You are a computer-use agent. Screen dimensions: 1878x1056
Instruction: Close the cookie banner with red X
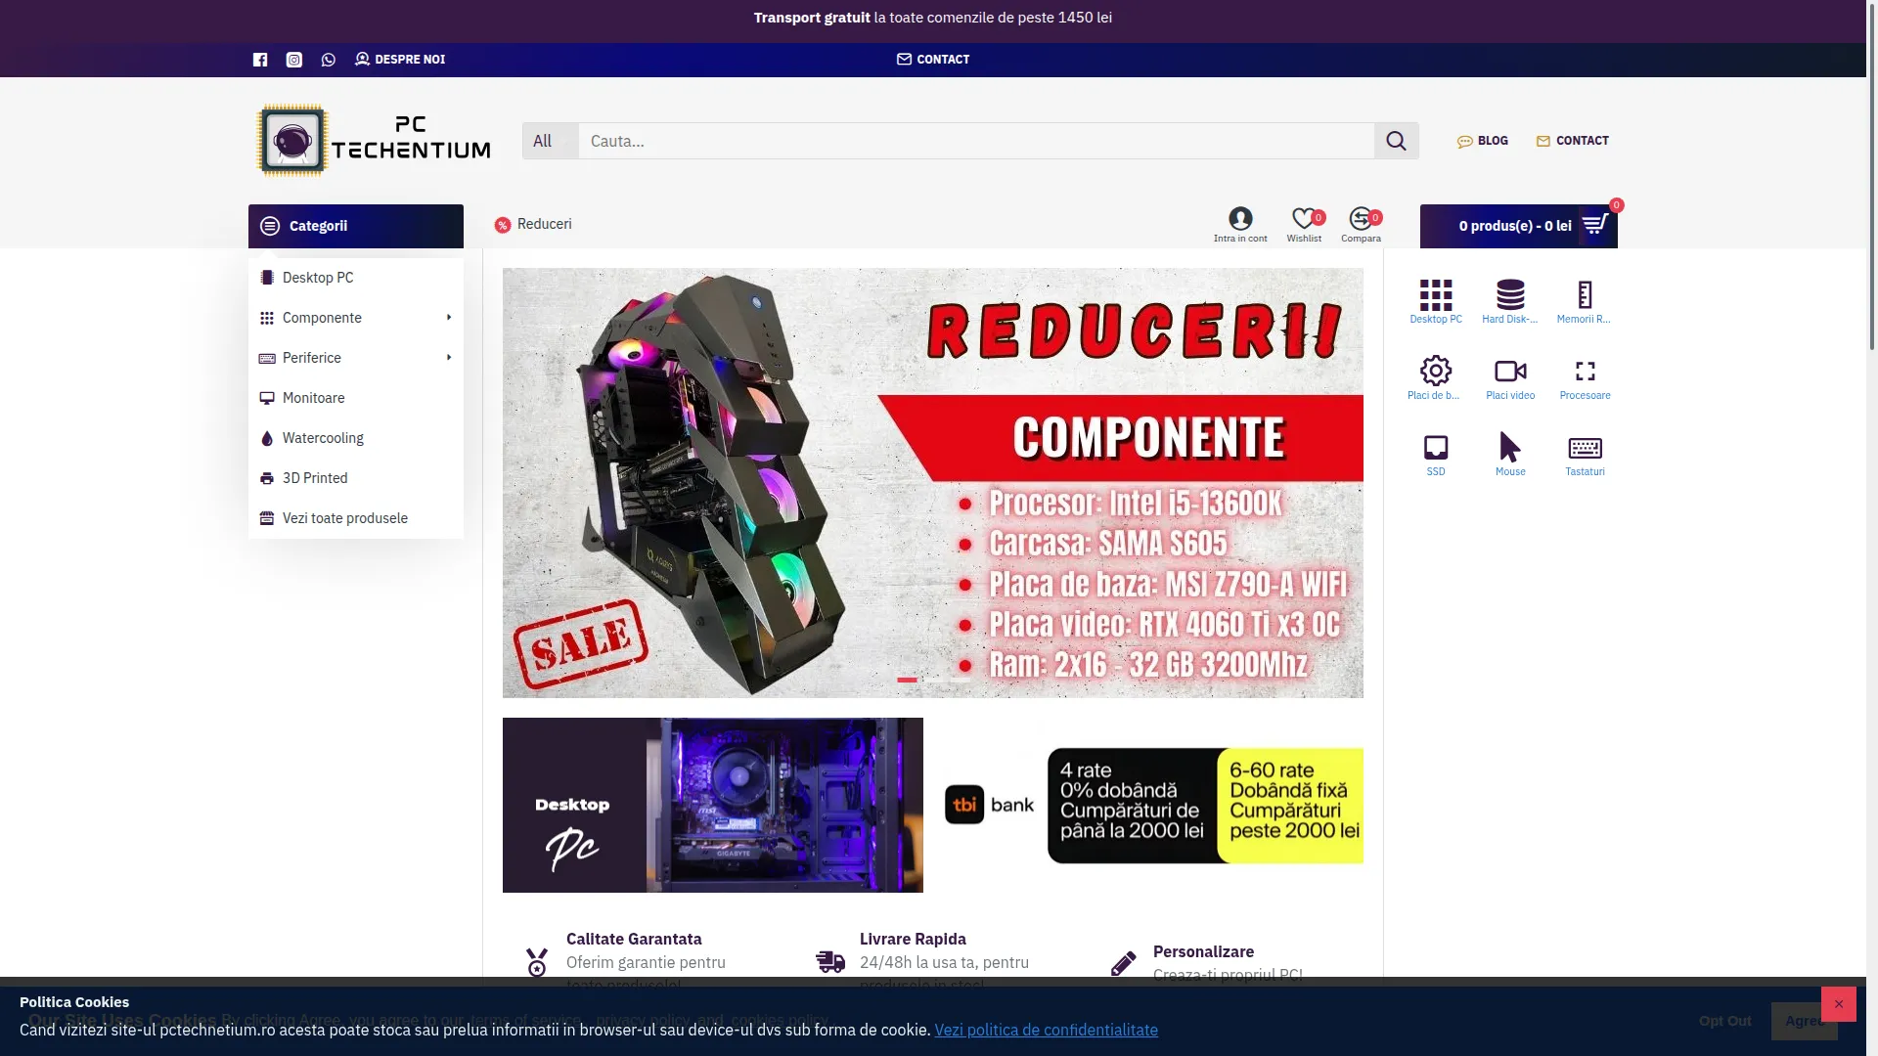tap(1838, 1004)
